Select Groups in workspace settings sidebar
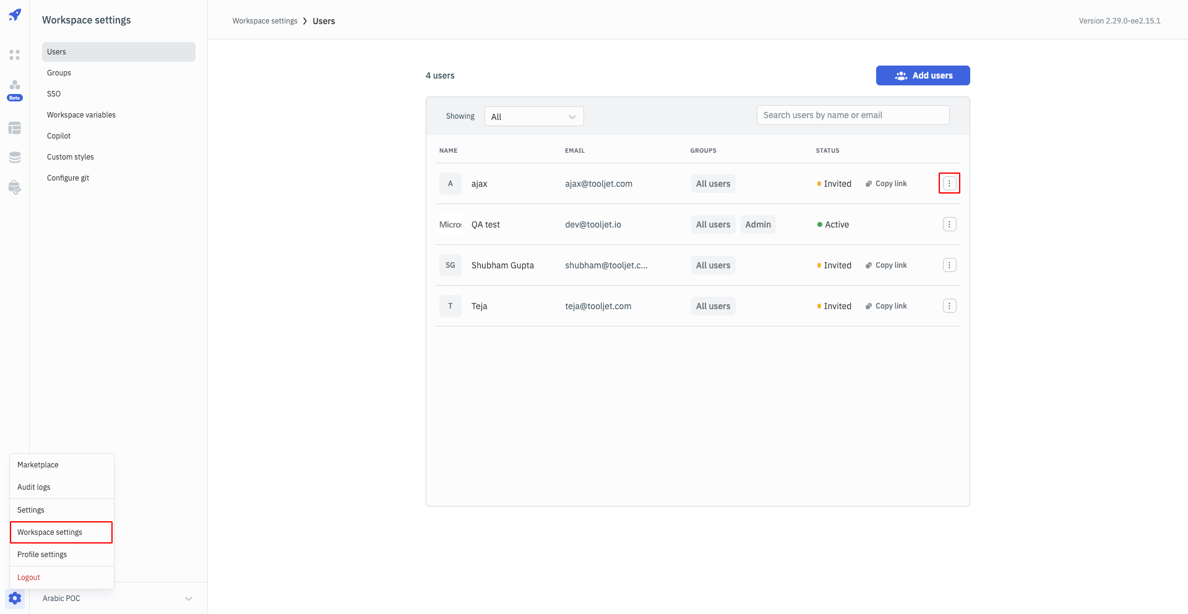1188x614 pixels. point(59,73)
